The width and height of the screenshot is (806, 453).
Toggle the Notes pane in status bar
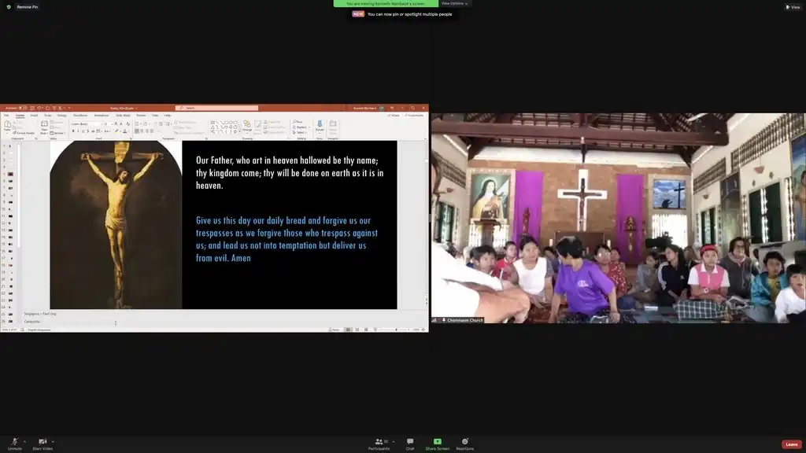335,330
